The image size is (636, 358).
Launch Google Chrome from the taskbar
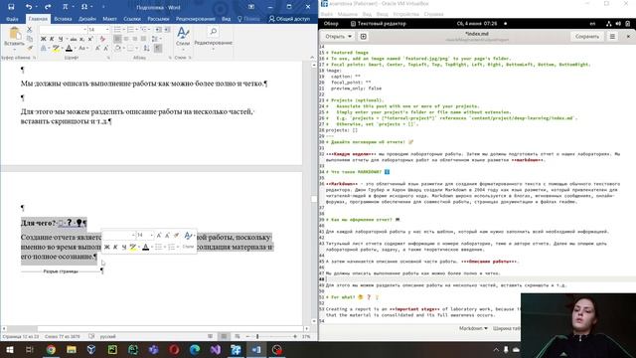(51, 349)
